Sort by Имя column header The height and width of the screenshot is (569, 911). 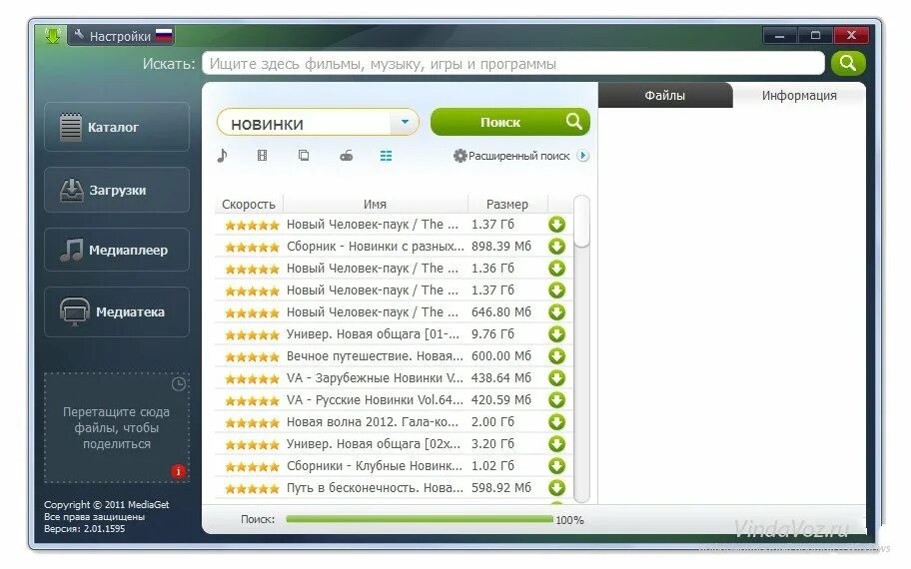375,204
